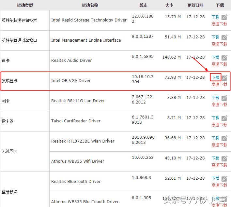Click version 8.0.1.305 cell
Viewport: 231px width, 207px height.
(141, 198)
